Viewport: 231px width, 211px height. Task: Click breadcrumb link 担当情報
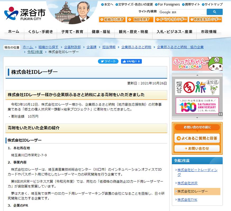click(109, 47)
